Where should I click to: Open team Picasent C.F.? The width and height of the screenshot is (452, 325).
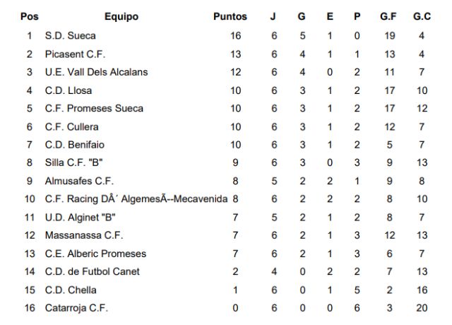click(x=75, y=54)
